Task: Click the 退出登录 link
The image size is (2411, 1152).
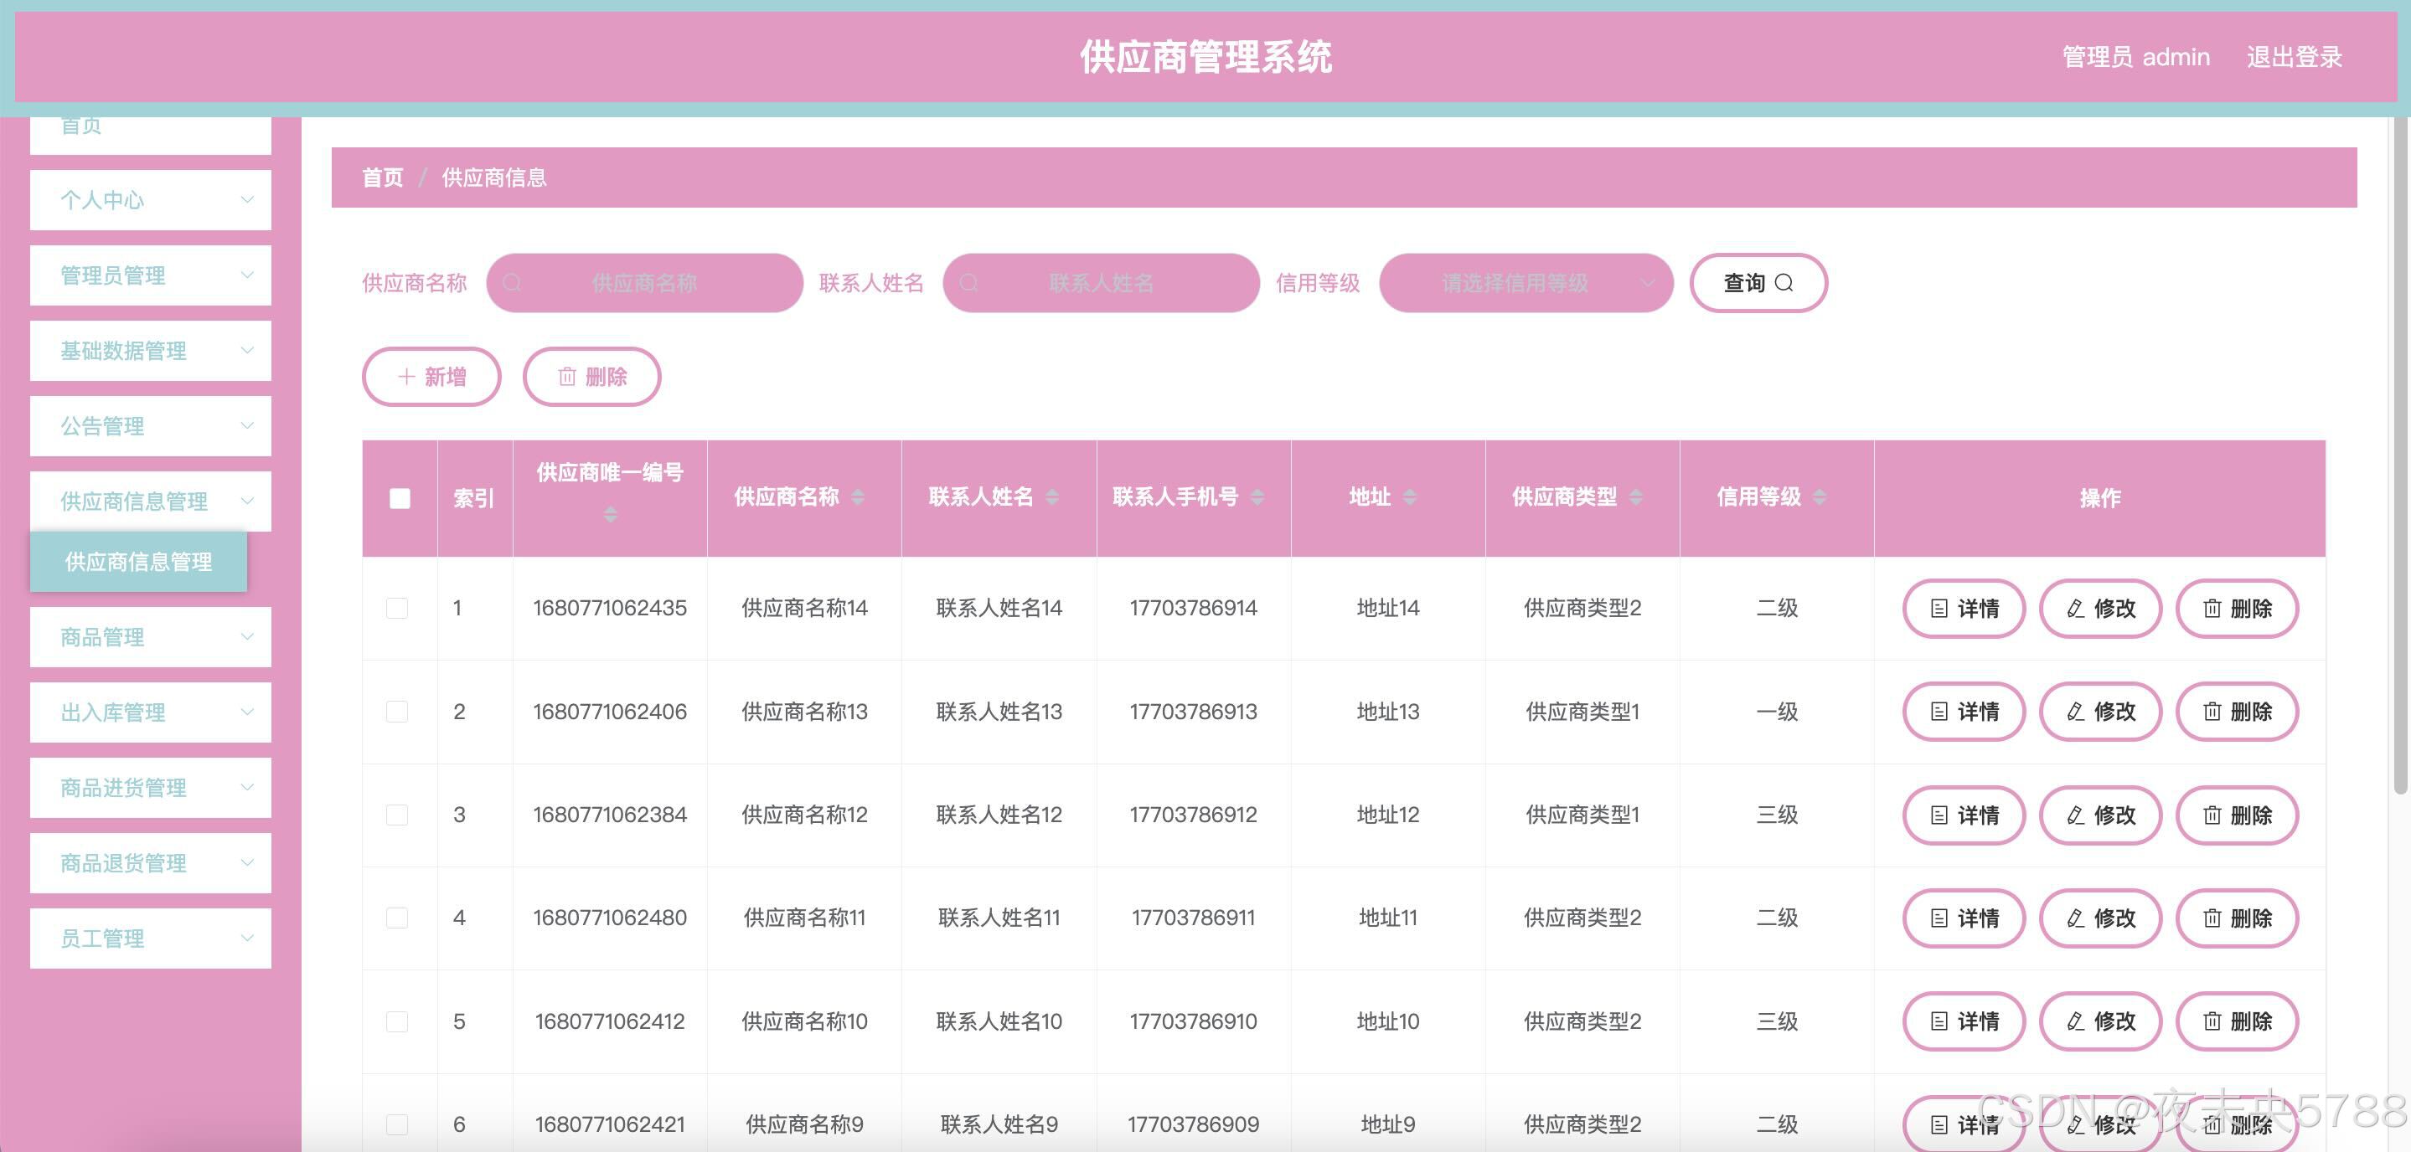Action: [2294, 57]
